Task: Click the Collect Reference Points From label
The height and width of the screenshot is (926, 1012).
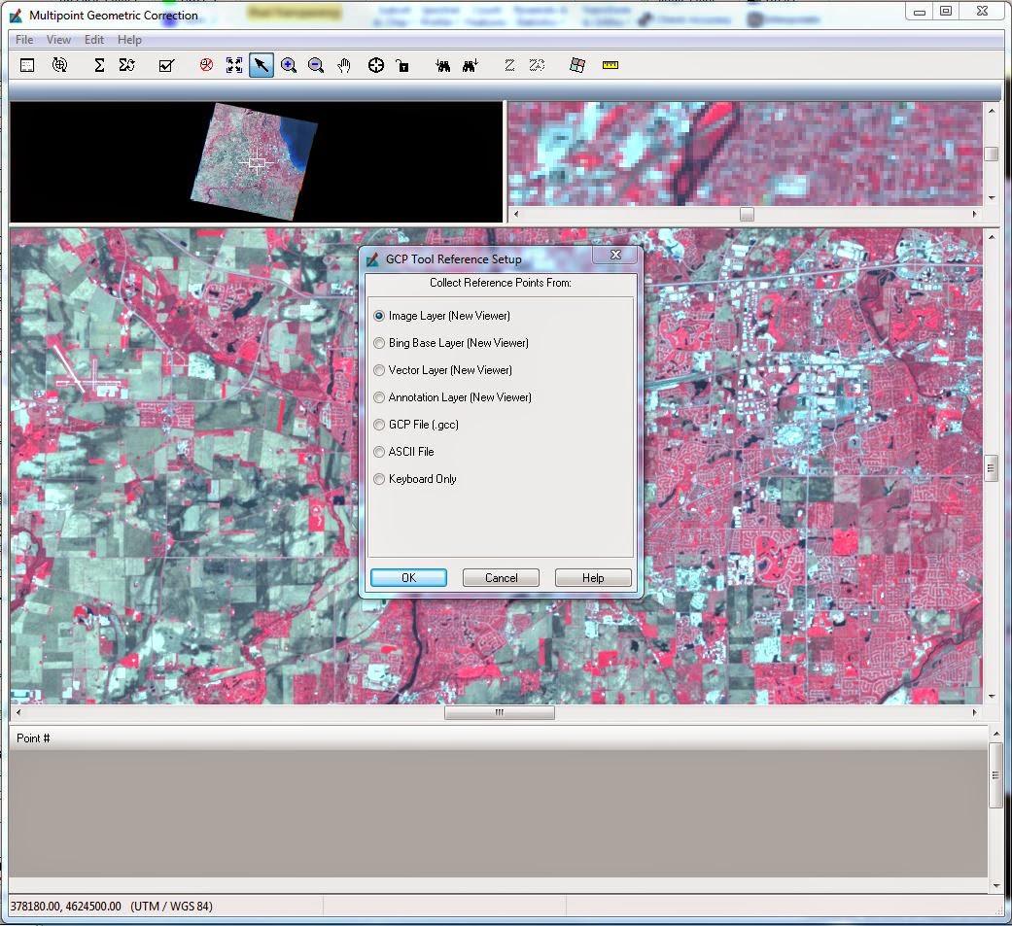Action: [x=501, y=284]
